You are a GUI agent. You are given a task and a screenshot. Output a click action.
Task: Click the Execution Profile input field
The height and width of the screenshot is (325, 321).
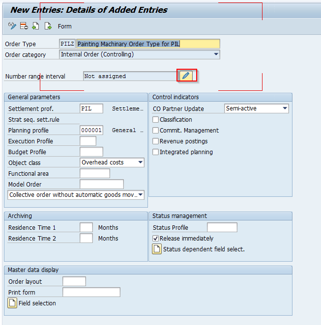(x=88, y=141)
